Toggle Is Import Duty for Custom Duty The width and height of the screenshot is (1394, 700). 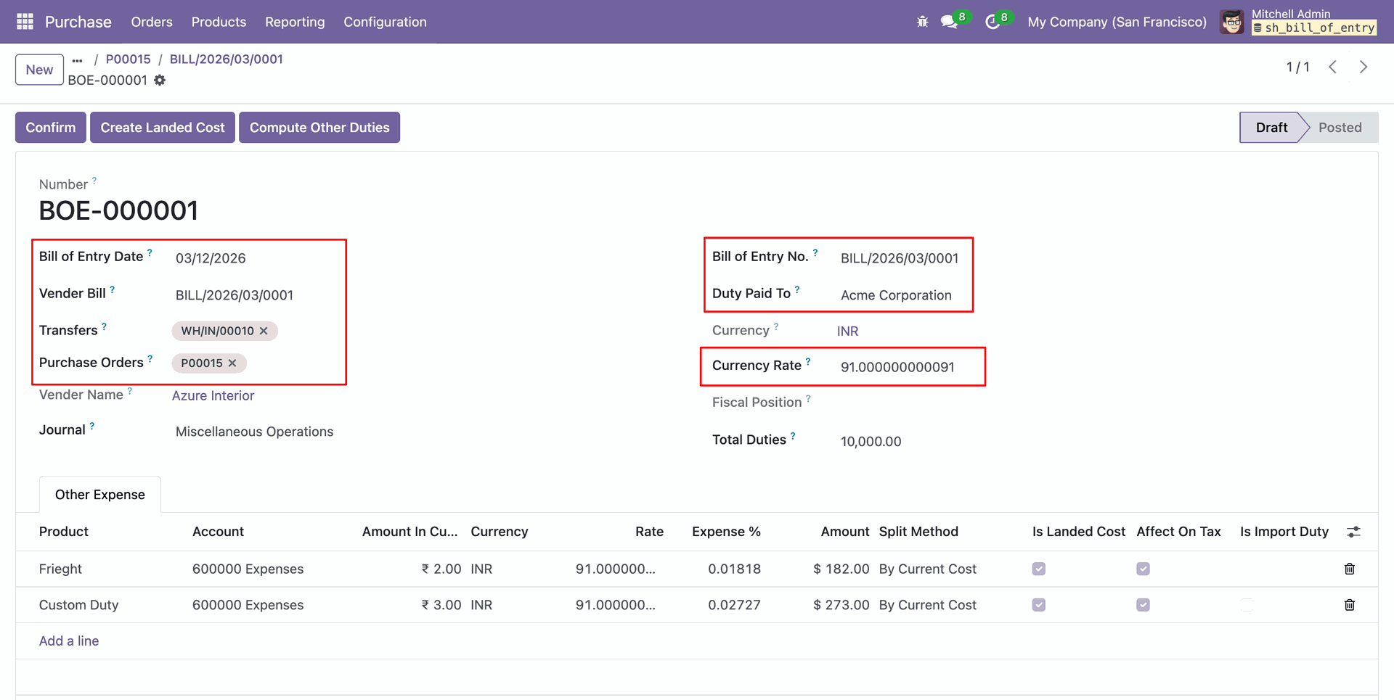coord(1247,605)
